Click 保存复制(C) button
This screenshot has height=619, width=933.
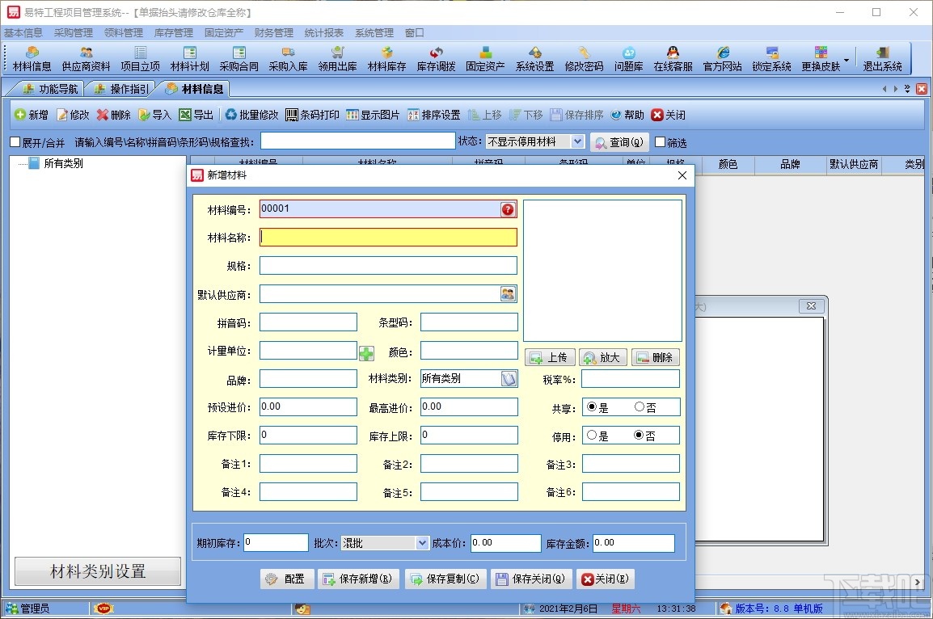(x=446, y=579)
